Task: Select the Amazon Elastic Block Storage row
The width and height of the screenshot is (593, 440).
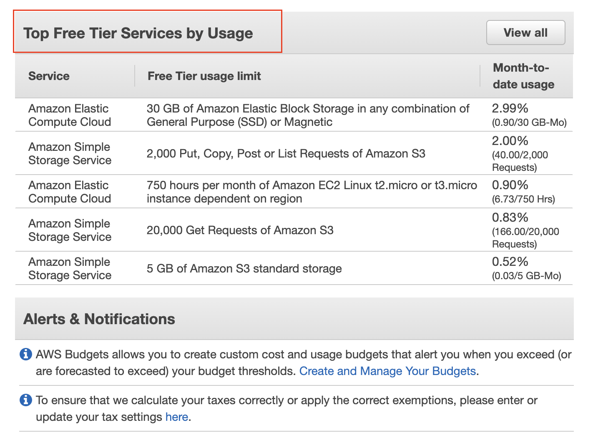Action: (x=292, y=115)
